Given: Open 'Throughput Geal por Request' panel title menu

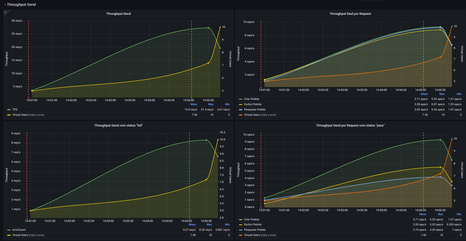Looking at the screenshot, I should click(x=350, y=14).
